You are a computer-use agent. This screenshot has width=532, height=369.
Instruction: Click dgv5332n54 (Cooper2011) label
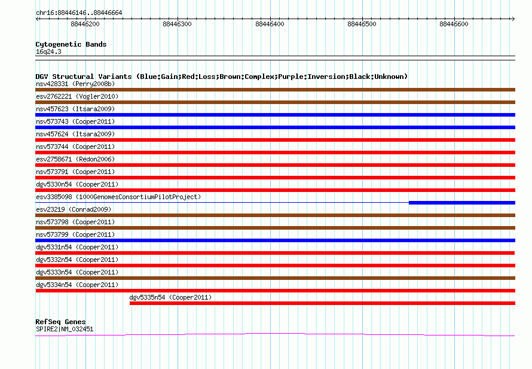77,260
